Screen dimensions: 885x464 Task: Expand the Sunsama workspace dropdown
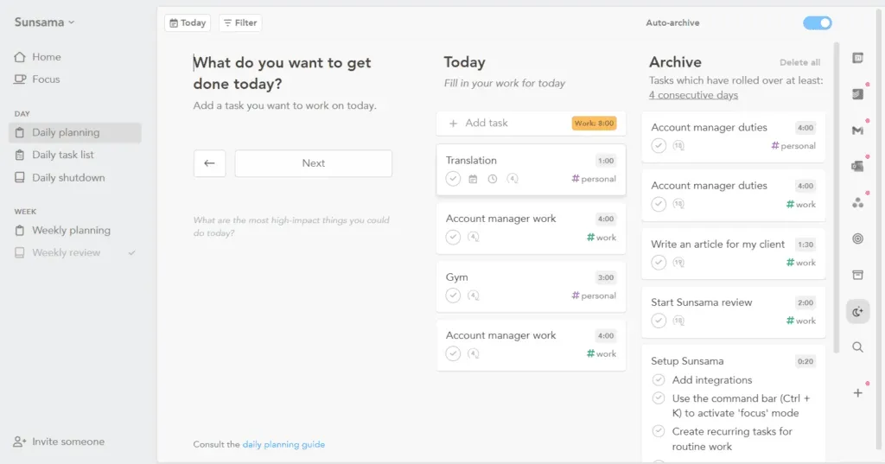pos(45,22)
